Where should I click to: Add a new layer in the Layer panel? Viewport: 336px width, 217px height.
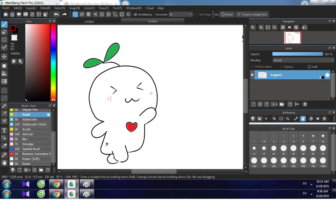click(253, 104)
